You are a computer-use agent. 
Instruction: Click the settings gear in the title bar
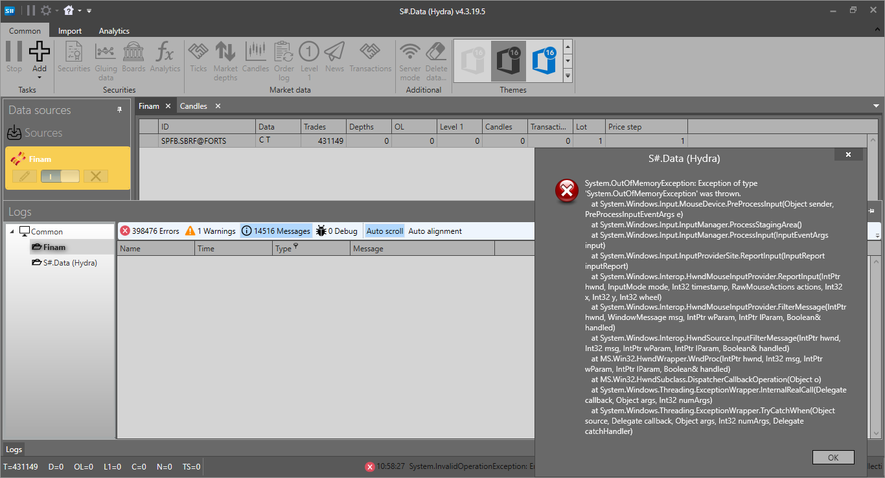tap(46, 10)
